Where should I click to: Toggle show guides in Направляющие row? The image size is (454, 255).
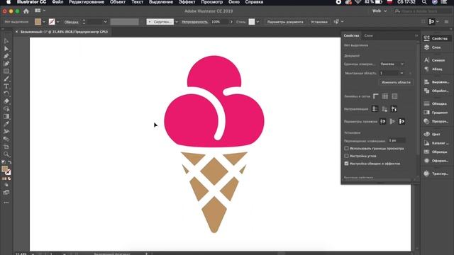[375, 109]
